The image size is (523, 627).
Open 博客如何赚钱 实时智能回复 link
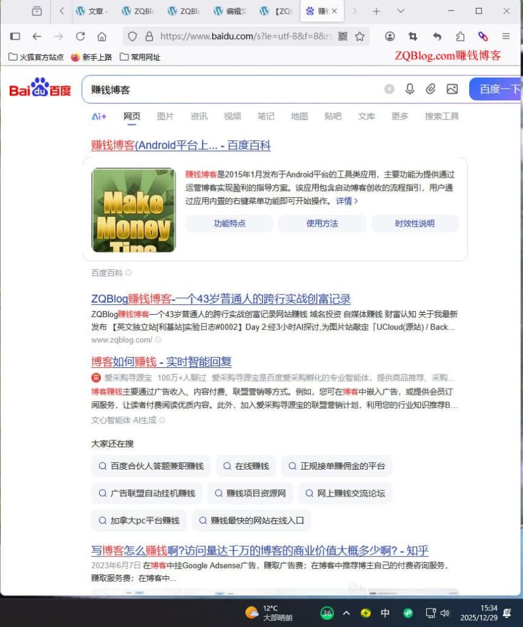(161, 361)
